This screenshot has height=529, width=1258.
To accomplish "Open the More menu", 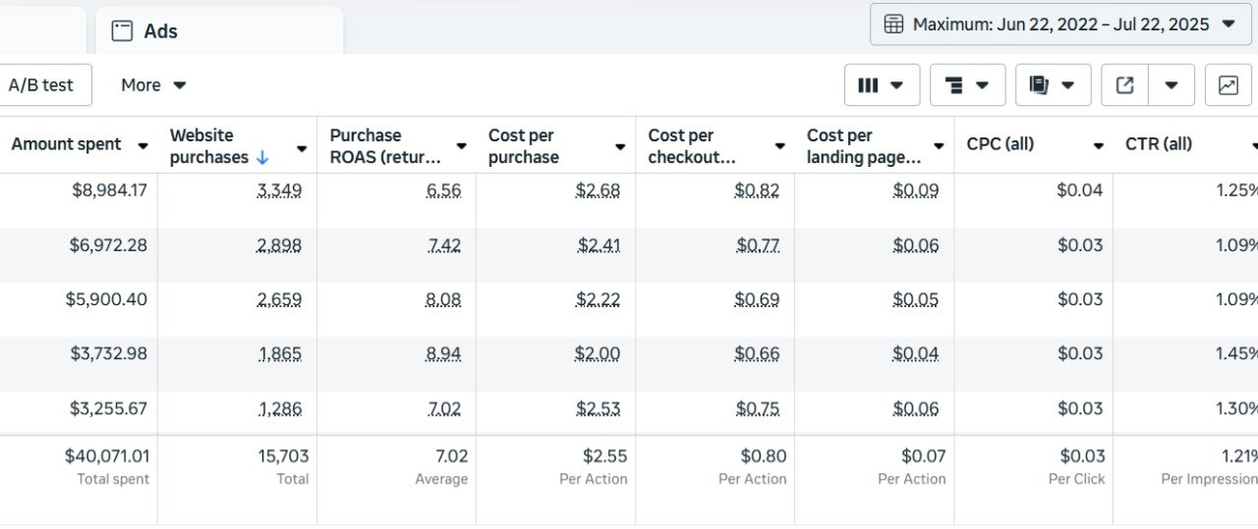I will pos(153,85).
